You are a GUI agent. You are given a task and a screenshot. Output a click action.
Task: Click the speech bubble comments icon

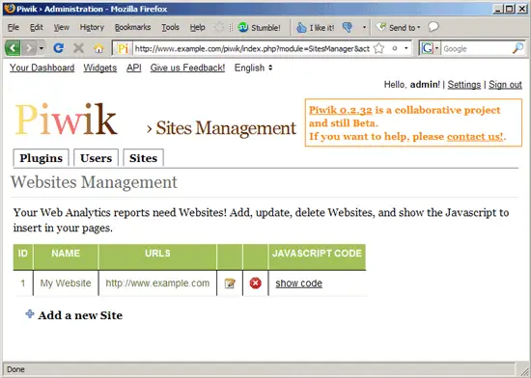click(x=433, y=27)
